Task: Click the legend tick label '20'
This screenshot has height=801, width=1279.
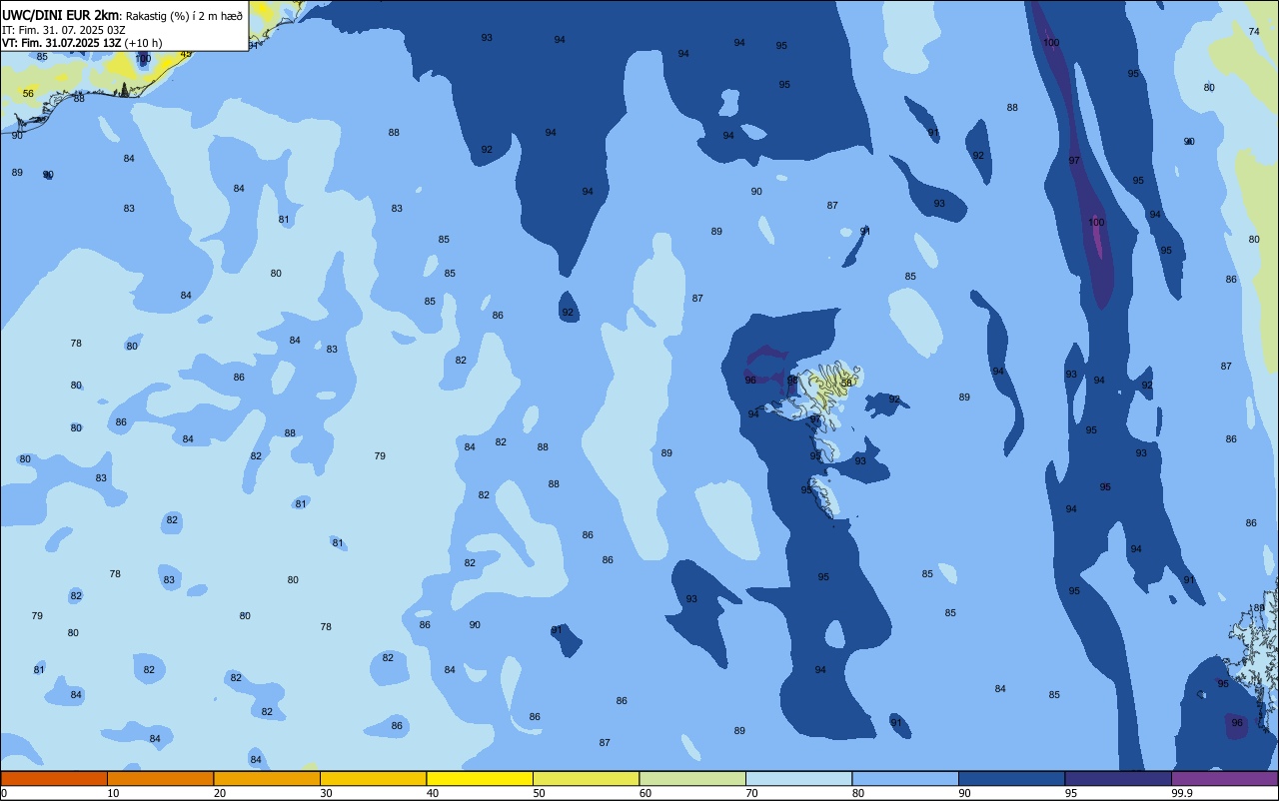Action: coord(219,793)
